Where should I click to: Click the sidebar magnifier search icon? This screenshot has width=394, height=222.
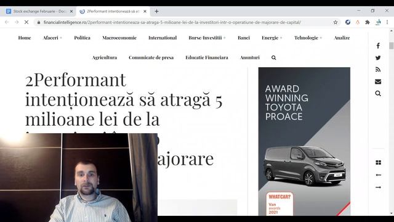(378, 94)
